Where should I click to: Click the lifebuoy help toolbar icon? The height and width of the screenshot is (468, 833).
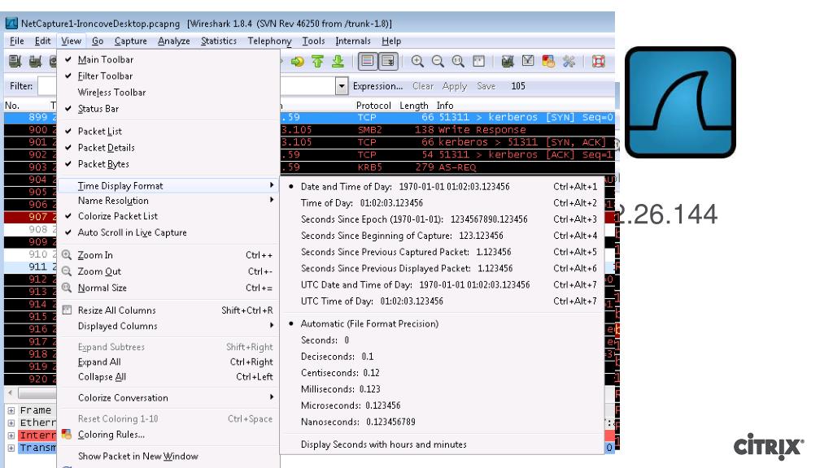pyautogui.click(x=599, y=62)
